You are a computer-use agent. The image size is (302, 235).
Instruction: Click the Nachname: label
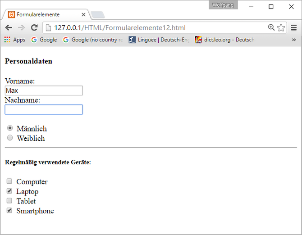coord(23,100)
